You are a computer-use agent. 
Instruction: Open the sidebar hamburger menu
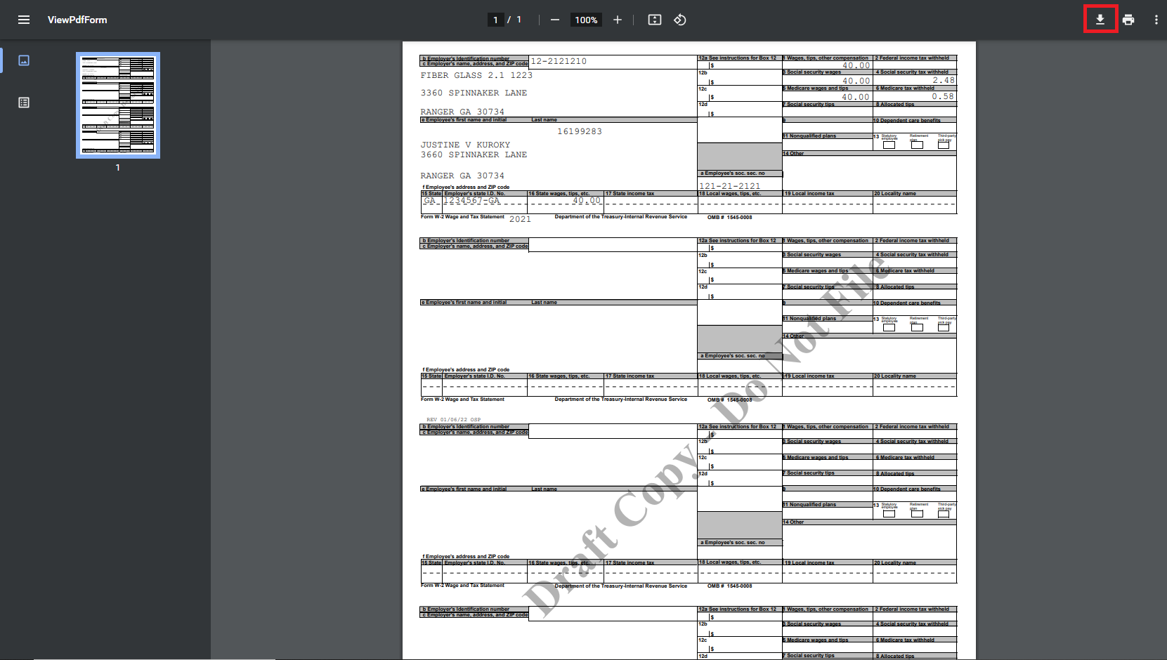pyautogui.click(x=24, y=20)
